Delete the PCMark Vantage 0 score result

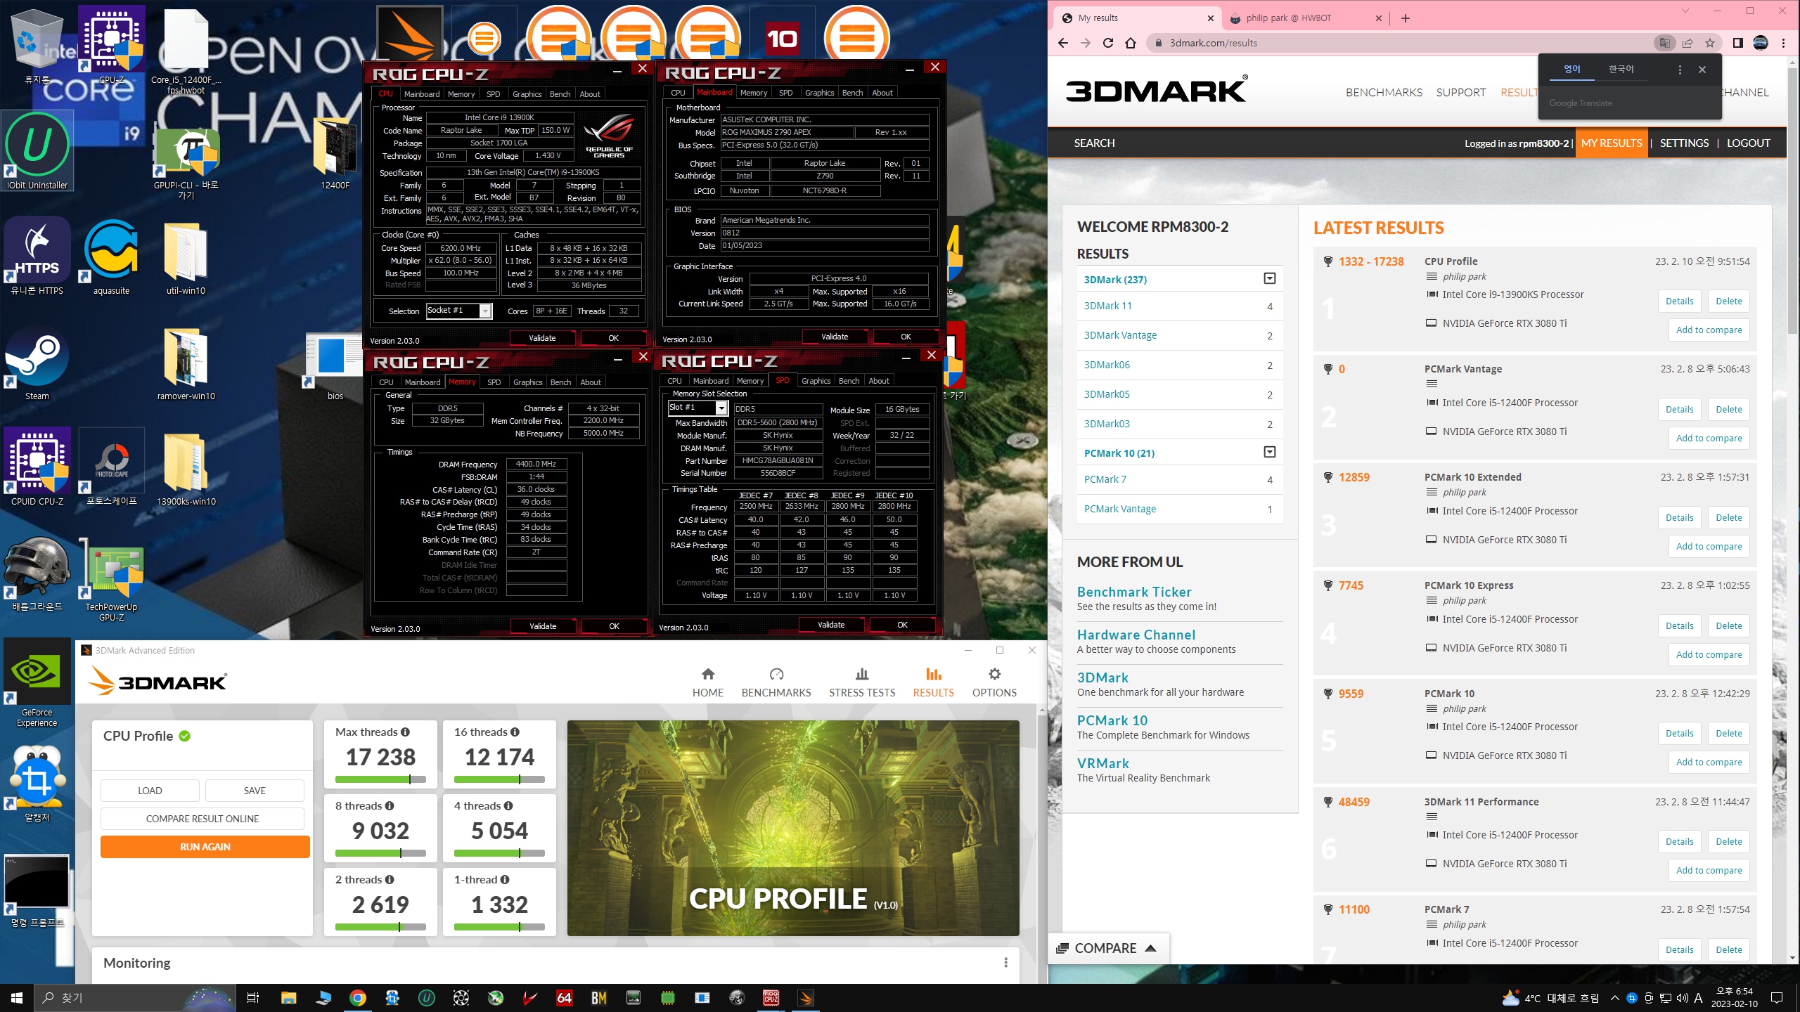pos(1729,409)
